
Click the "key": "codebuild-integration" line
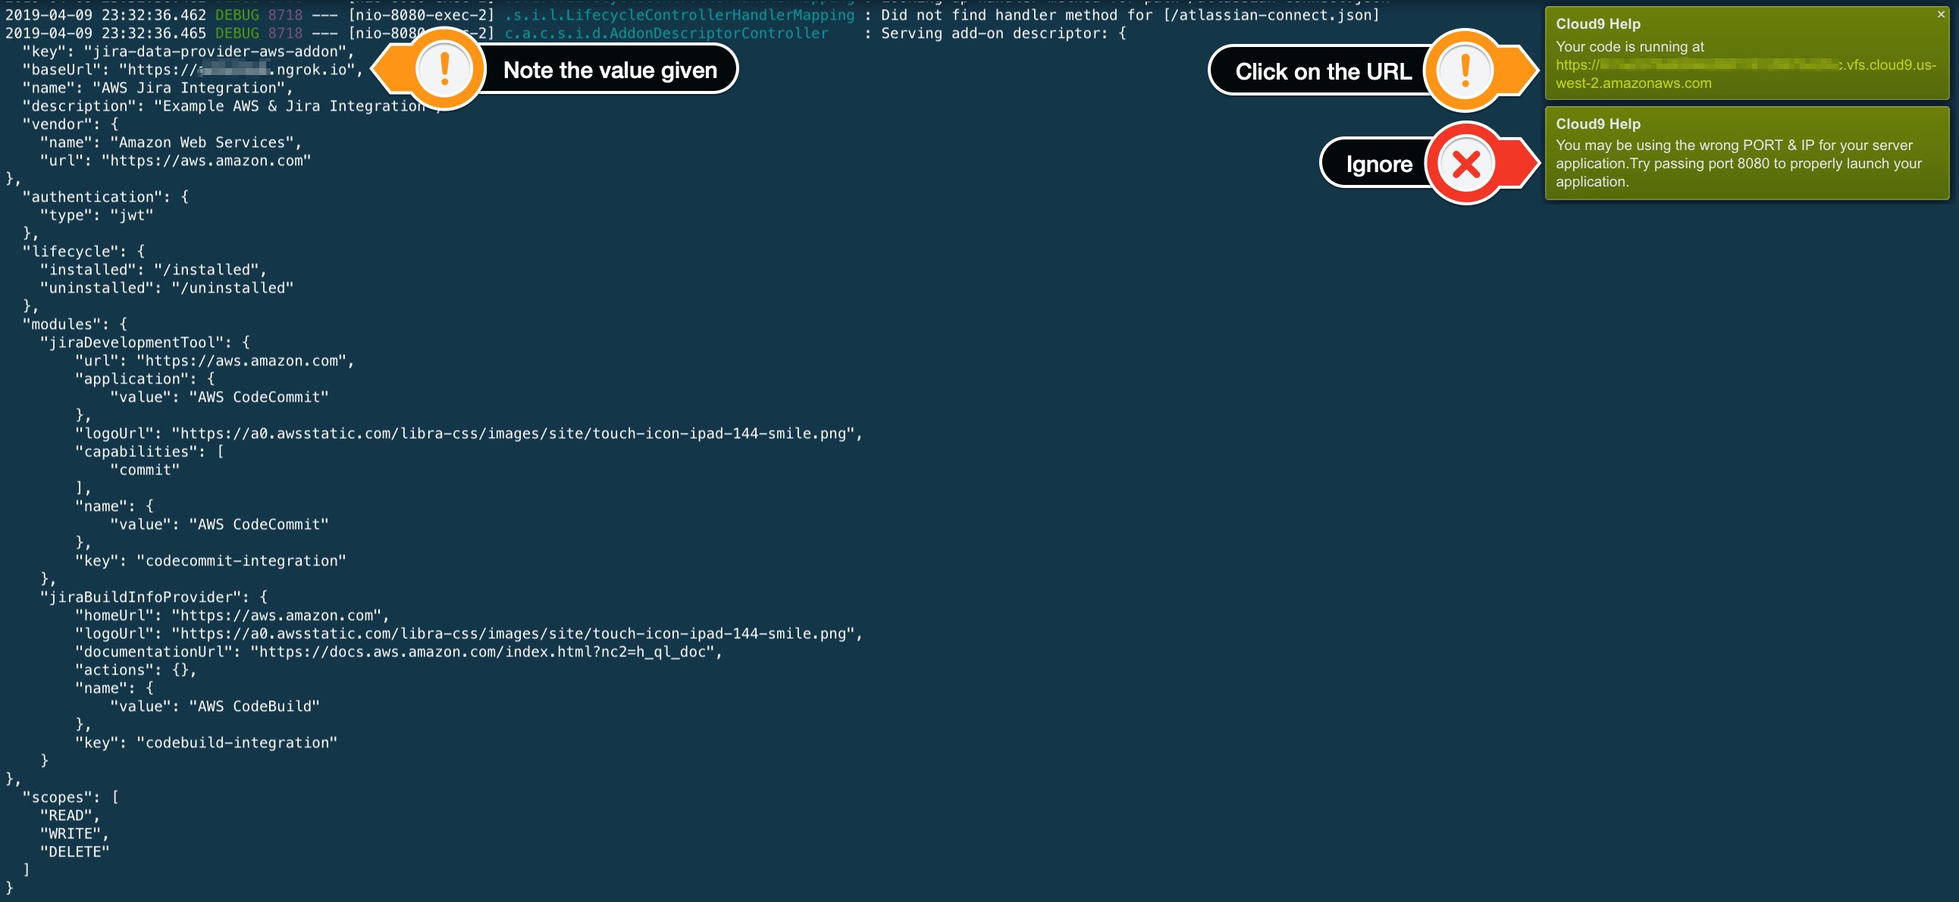(205, 742)
